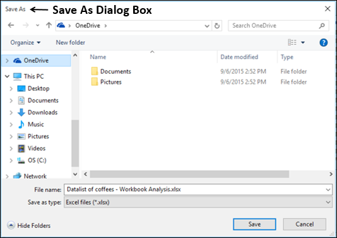Click New folder in the toolbar

tap(71, 42)
